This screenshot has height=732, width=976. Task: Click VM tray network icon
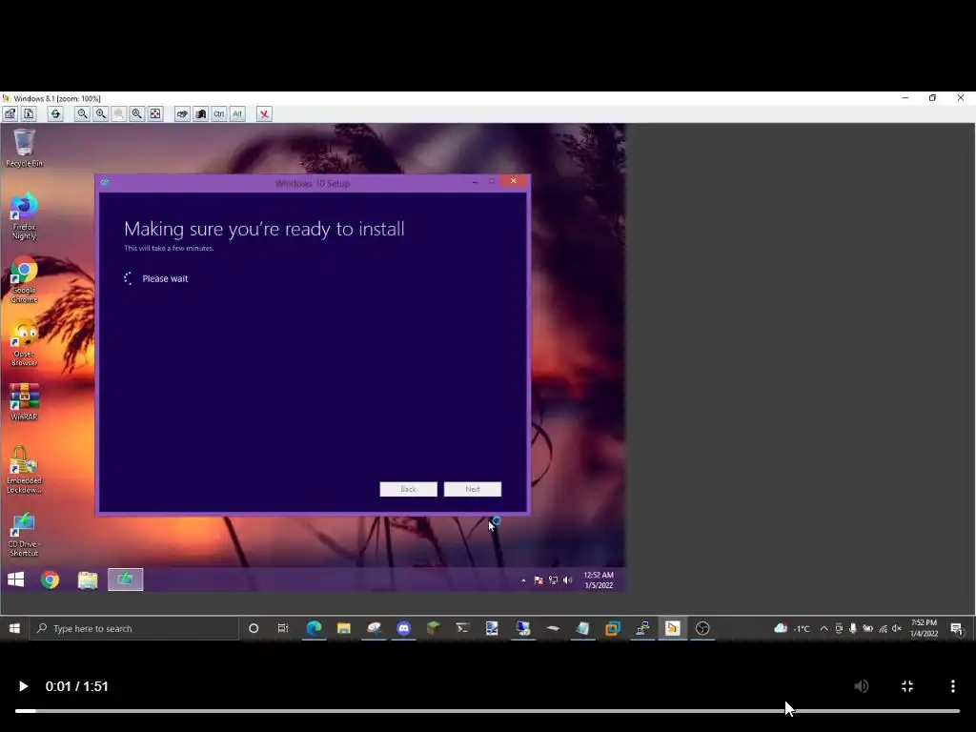click(x=553, y=580)
